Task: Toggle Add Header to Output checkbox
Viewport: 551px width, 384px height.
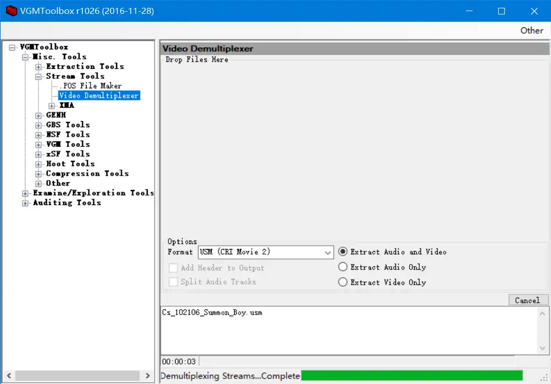Action: point(173,268)
